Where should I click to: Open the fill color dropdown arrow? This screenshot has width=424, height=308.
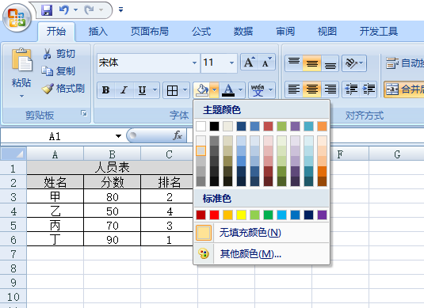tap(215, 90)
